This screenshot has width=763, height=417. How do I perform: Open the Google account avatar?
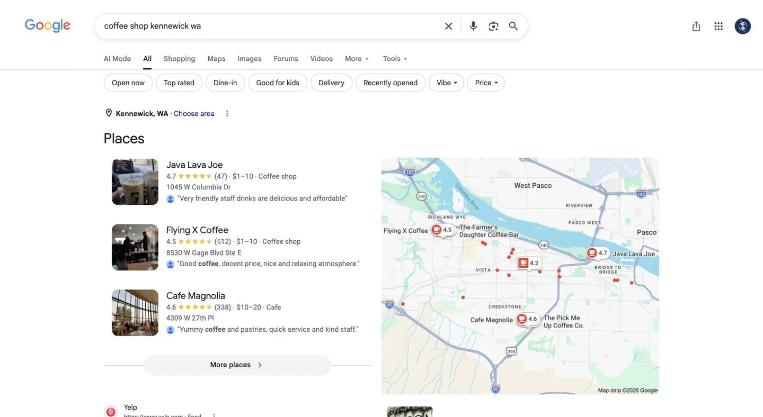click(x=742, y=26)
